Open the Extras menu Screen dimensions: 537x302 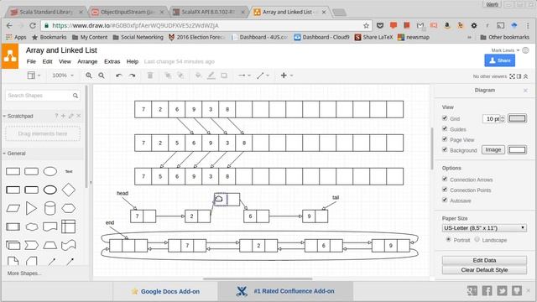[112, 61]
